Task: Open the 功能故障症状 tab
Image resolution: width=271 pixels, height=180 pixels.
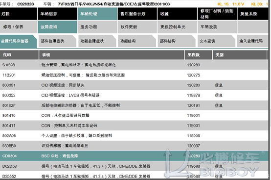Action: pyautogui.click(x=97, y=41)
